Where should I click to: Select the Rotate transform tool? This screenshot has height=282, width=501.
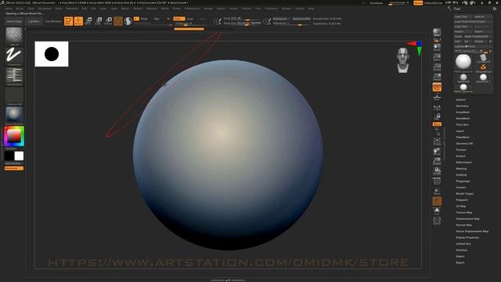[x=108, y=21]
